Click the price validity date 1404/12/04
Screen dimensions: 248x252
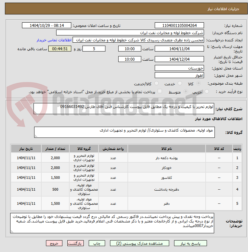click(179, 59)
